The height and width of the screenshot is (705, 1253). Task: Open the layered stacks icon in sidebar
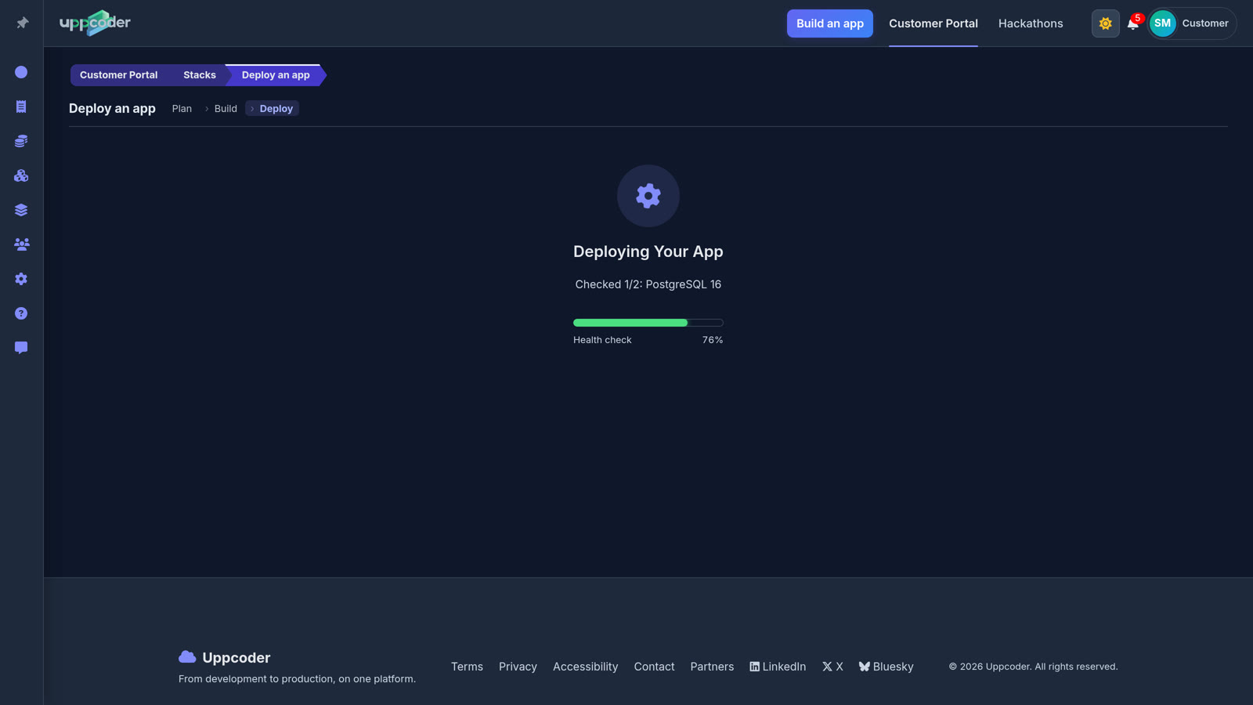pyautogui.click(x=21, y=210)
